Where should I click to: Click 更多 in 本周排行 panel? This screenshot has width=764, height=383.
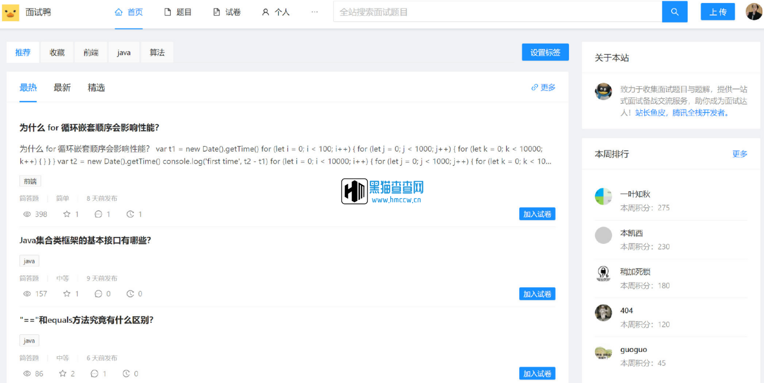click(740, 154)
